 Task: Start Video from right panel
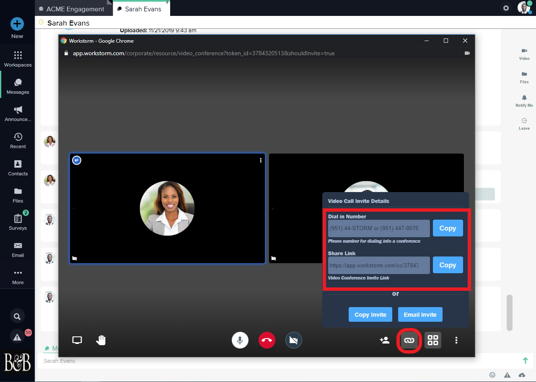coord(524,54)
